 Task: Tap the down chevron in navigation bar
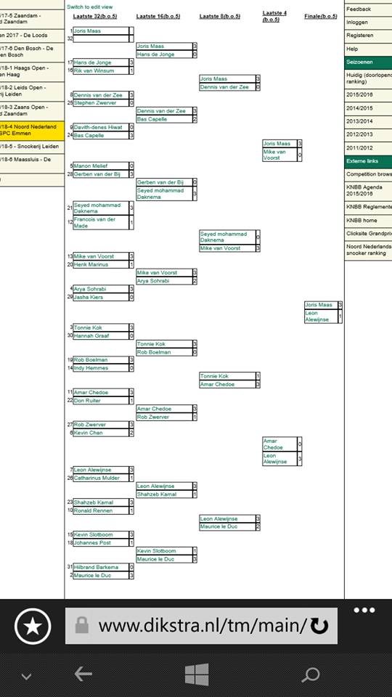(x=27, y=677)
